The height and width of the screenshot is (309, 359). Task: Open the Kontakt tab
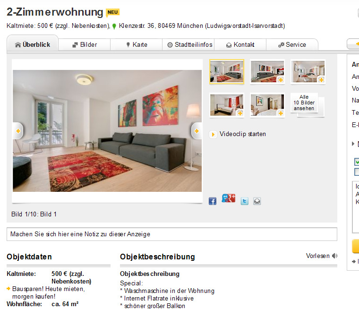point(240,45)
